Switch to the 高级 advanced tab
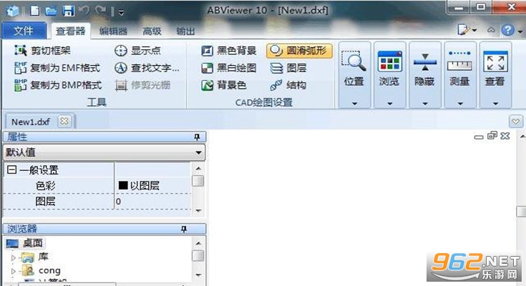The image size is (526, 286). point(152,31)
